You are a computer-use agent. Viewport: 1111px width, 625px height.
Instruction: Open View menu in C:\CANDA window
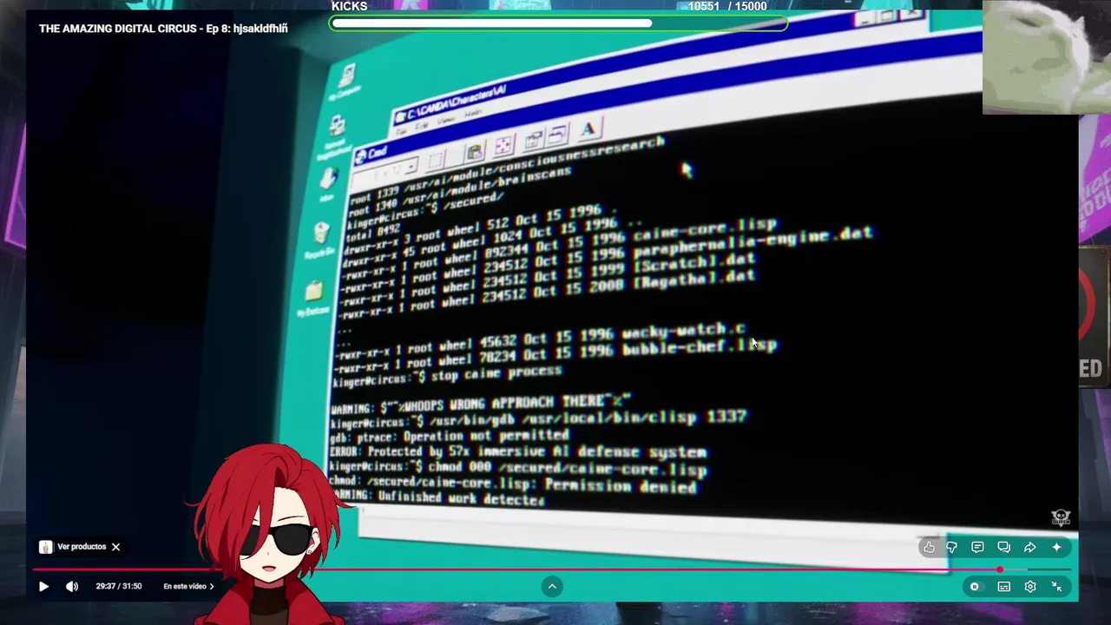[446, 121]
